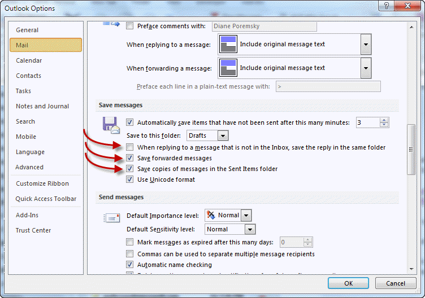Image resolution: width=425 pixels, height=298 pixels.
Task: Close the Outlook Options dialog
Action: coord(407,6)
